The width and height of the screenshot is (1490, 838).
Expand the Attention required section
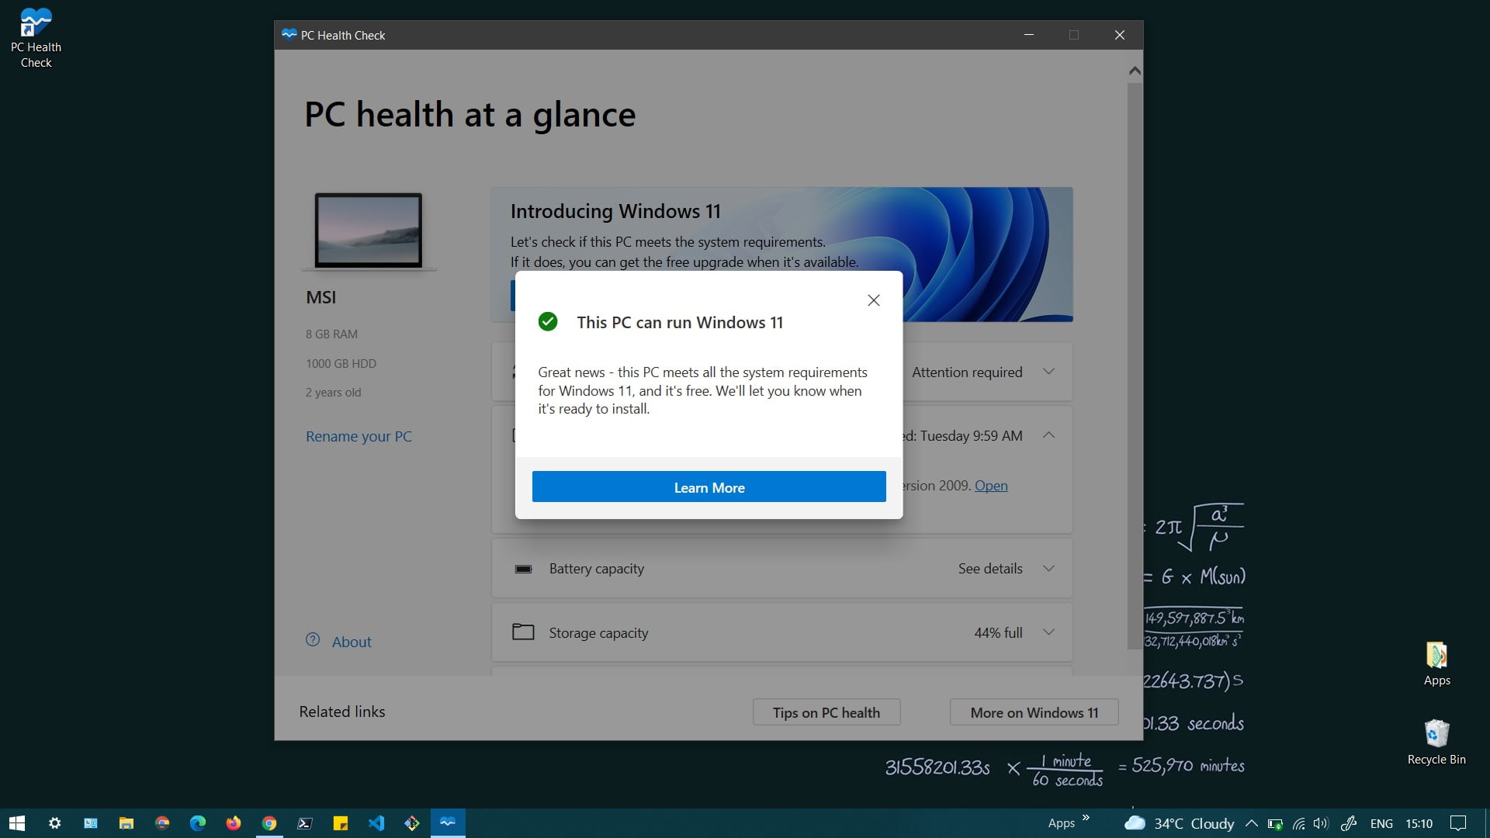click(1050, 370)
